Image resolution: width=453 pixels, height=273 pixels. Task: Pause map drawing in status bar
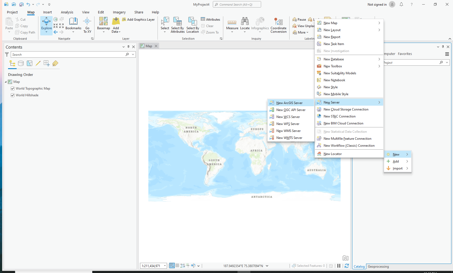(339, 266)
